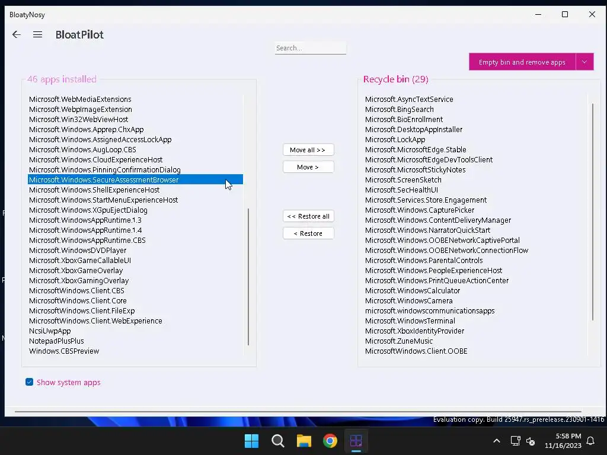Viewport: 607px width, 455px height.
Task: Go back with the arrow icon
Action: tap(16, 34)
